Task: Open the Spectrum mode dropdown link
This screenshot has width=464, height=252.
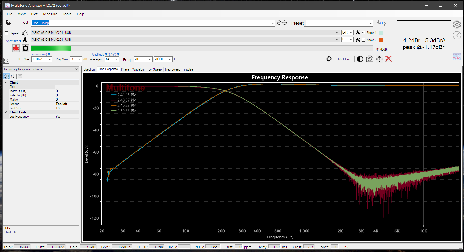Action: pos(14,41)
